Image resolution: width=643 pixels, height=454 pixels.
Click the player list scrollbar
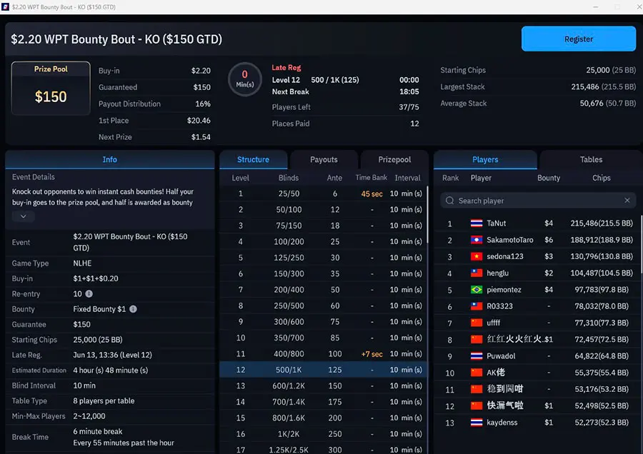(x=639, y=236)
